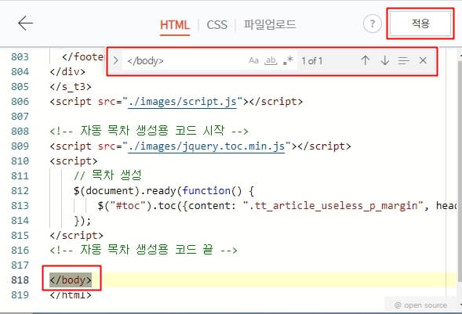This screenshot has width=462, height=314.
Task: Toggle match case (Aa) option
Action: point(253,60)
